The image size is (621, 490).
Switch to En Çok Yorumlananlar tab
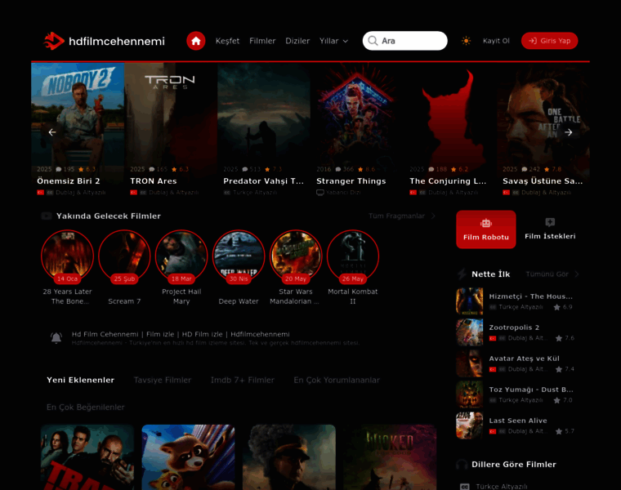click(337, 380)
